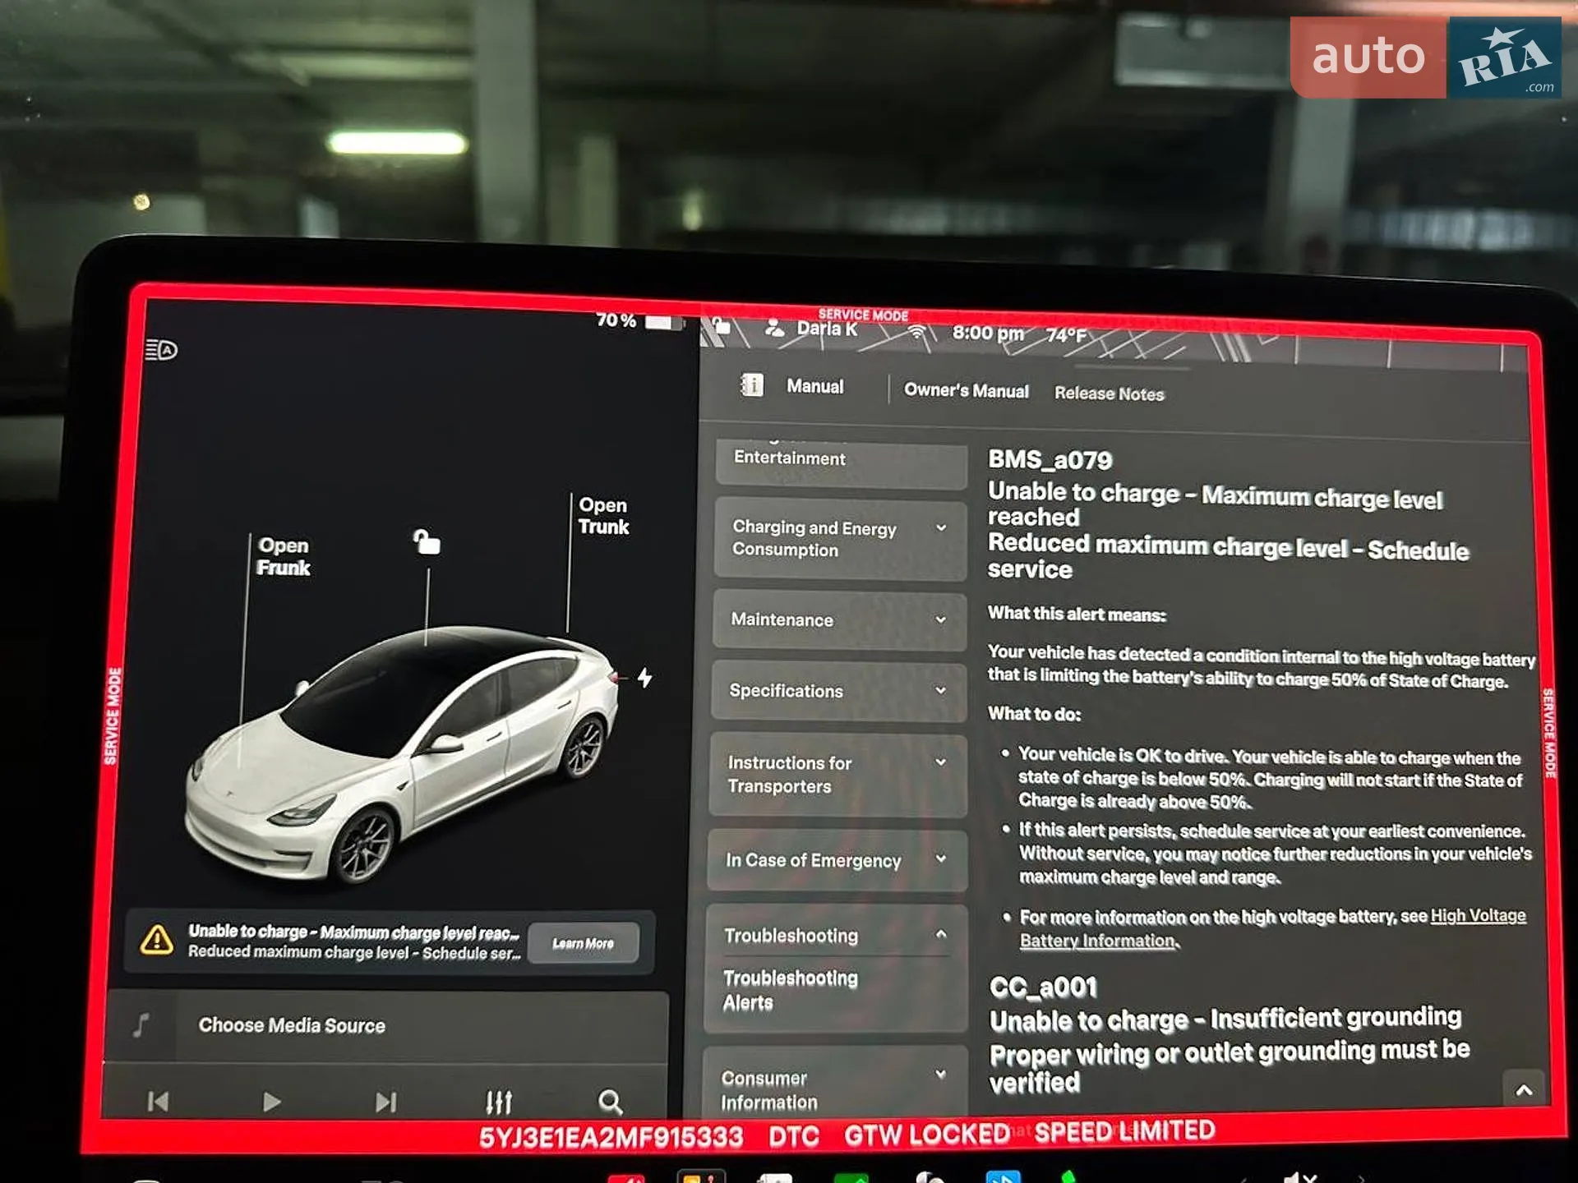Expand Charging and Energy Consumption section
Image resolution: width=1578 pixels, height=1183 pixels.
(840, 539)
